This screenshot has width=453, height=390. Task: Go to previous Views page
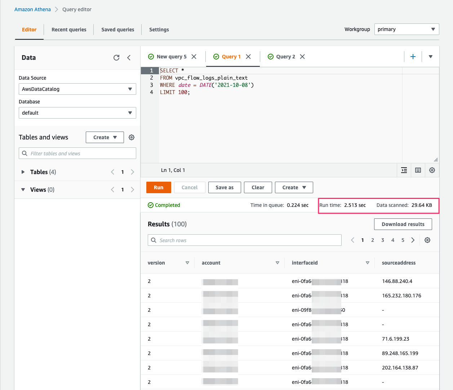click(x=112, y=190)
